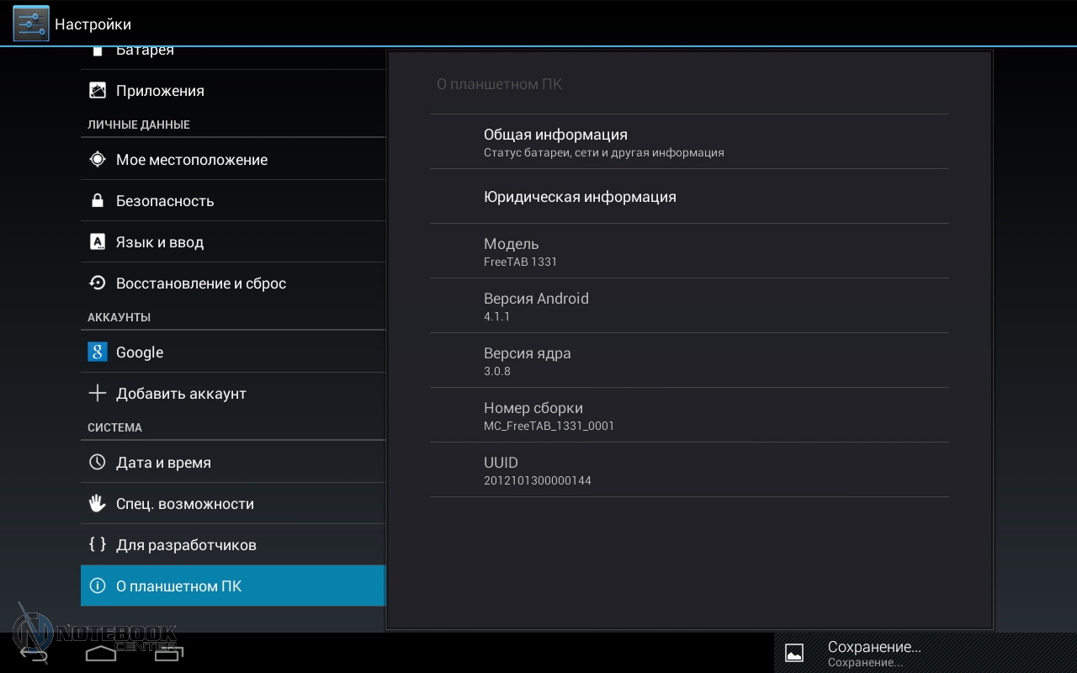The image size is (1077, 673).
Task: Open Apps via its picture icon
Action: (98, 91)
